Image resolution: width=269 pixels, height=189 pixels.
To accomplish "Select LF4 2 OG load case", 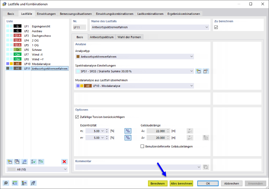I will coord(37,40).
